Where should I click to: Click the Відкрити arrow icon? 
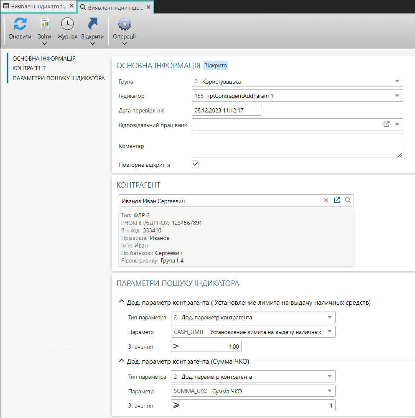[x=92, y=24]
